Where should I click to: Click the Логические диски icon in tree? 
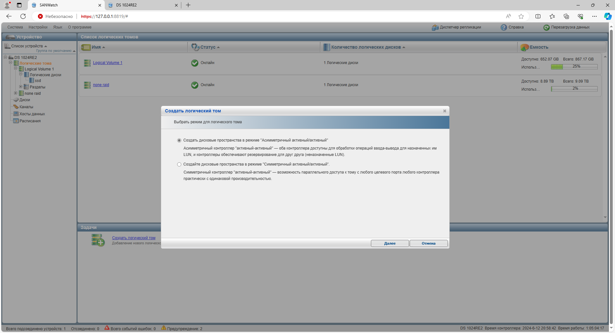coord(26,75)
